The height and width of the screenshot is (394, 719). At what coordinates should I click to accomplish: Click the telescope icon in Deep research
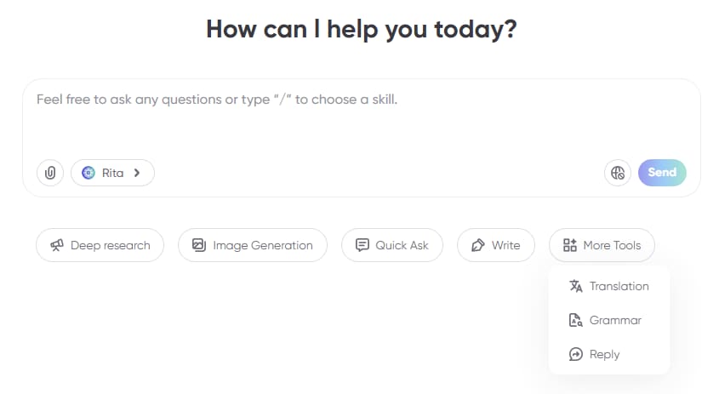pyautogui.click(x=57, y=245)
